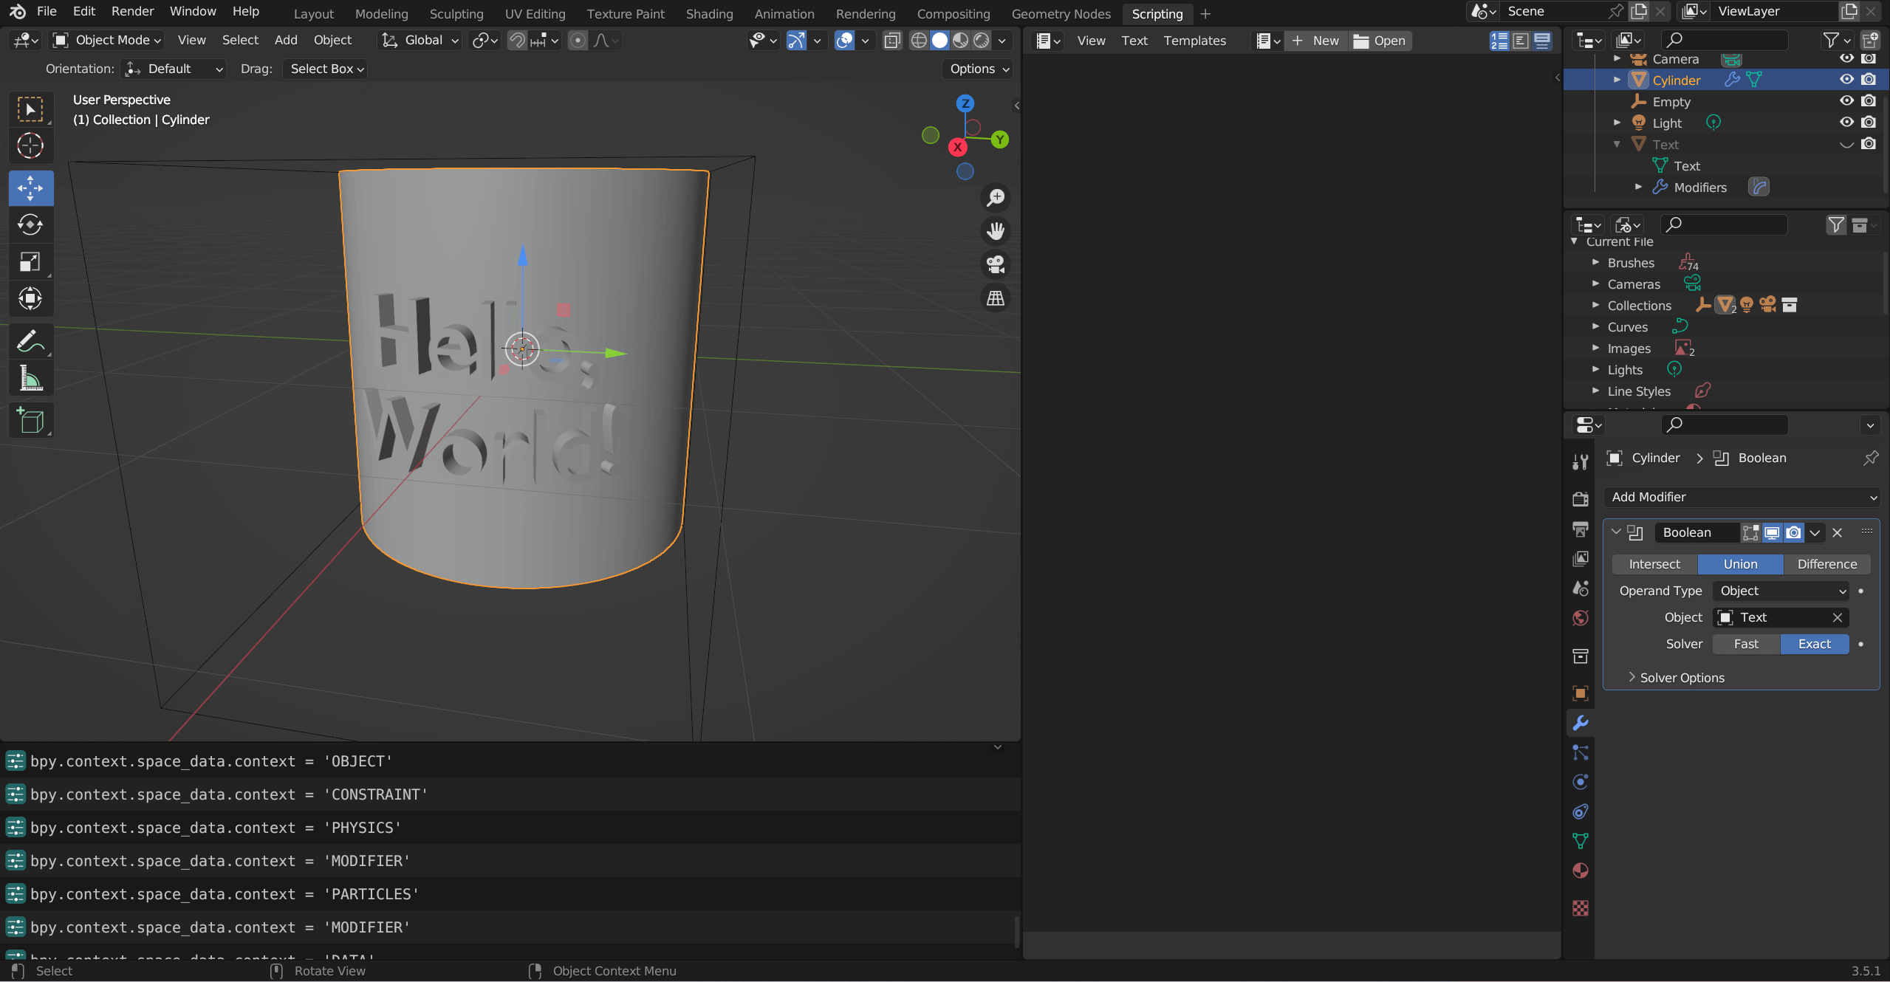This screenshot has width=1890, height=982.
Task: Select the Add Cube tool
Action: click(30, 421)
